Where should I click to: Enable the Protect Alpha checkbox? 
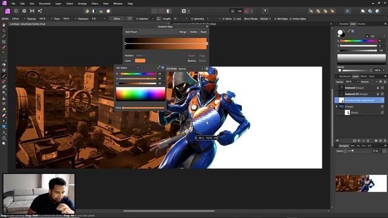tap(290, 19)
